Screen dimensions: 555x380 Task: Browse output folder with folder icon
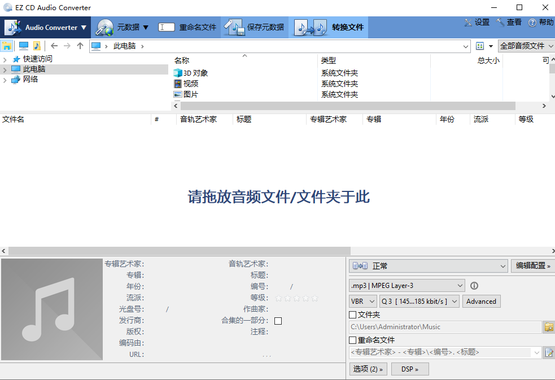tap(549, 327)
